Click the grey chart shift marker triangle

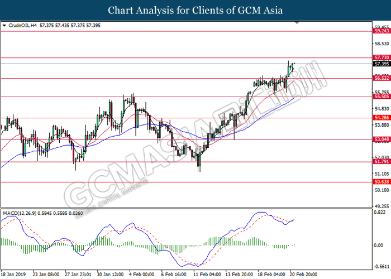[x=298, y=24]
